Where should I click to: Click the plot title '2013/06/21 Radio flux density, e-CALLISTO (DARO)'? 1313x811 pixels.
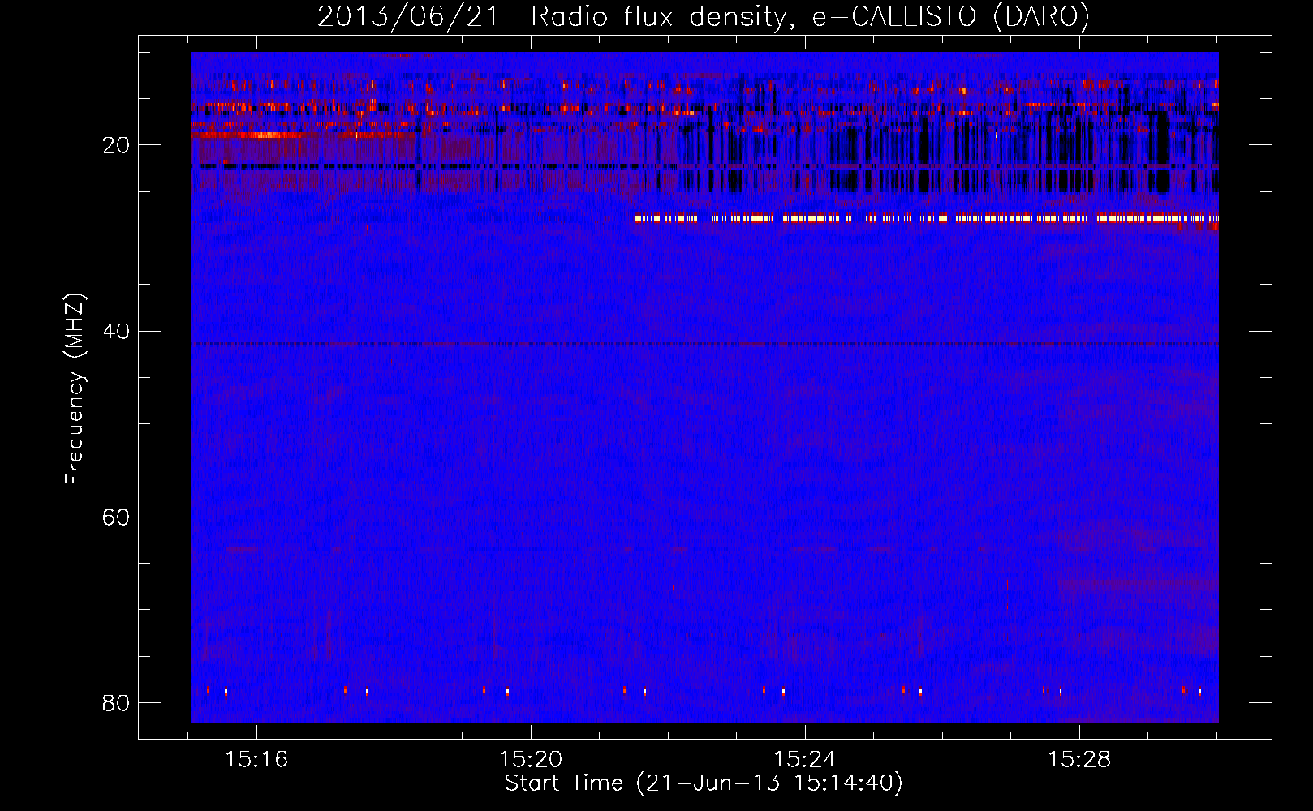click(x=704, y=16)
